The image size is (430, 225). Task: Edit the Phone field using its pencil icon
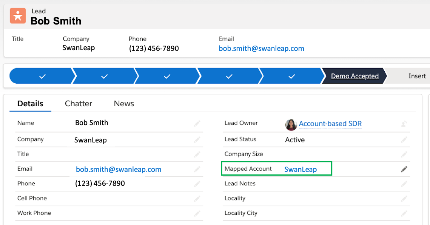pos(197,184)
